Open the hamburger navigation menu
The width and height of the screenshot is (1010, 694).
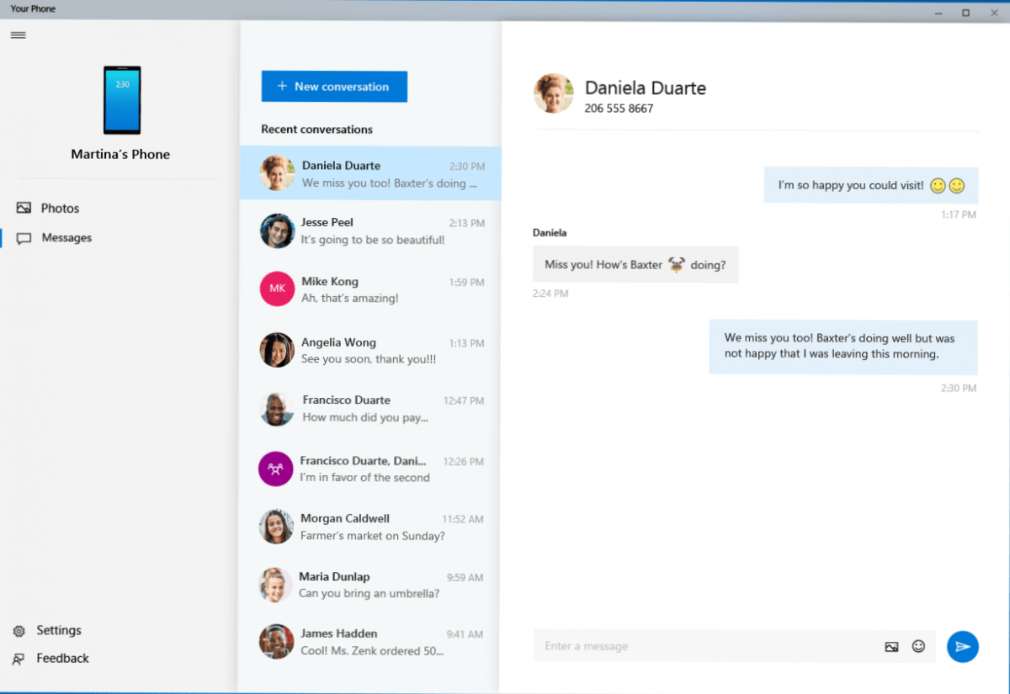tap(17, 34)
